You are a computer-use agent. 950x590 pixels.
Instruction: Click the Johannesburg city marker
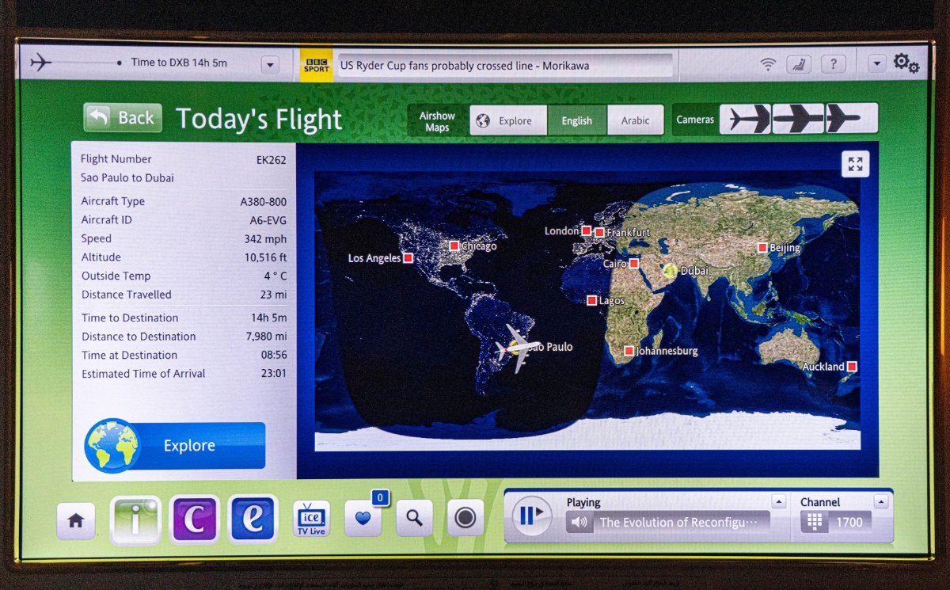pos(629,350)
